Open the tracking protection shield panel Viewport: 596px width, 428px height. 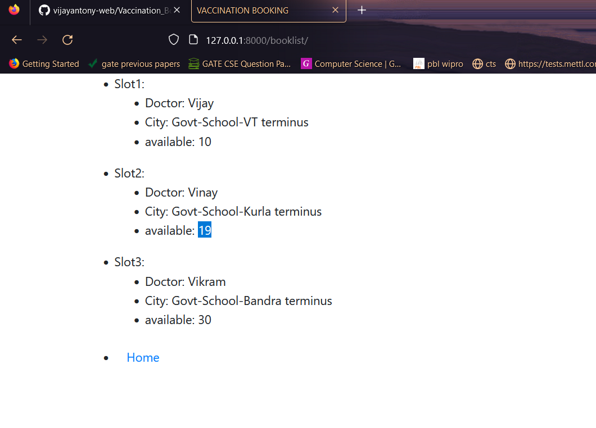173,39
